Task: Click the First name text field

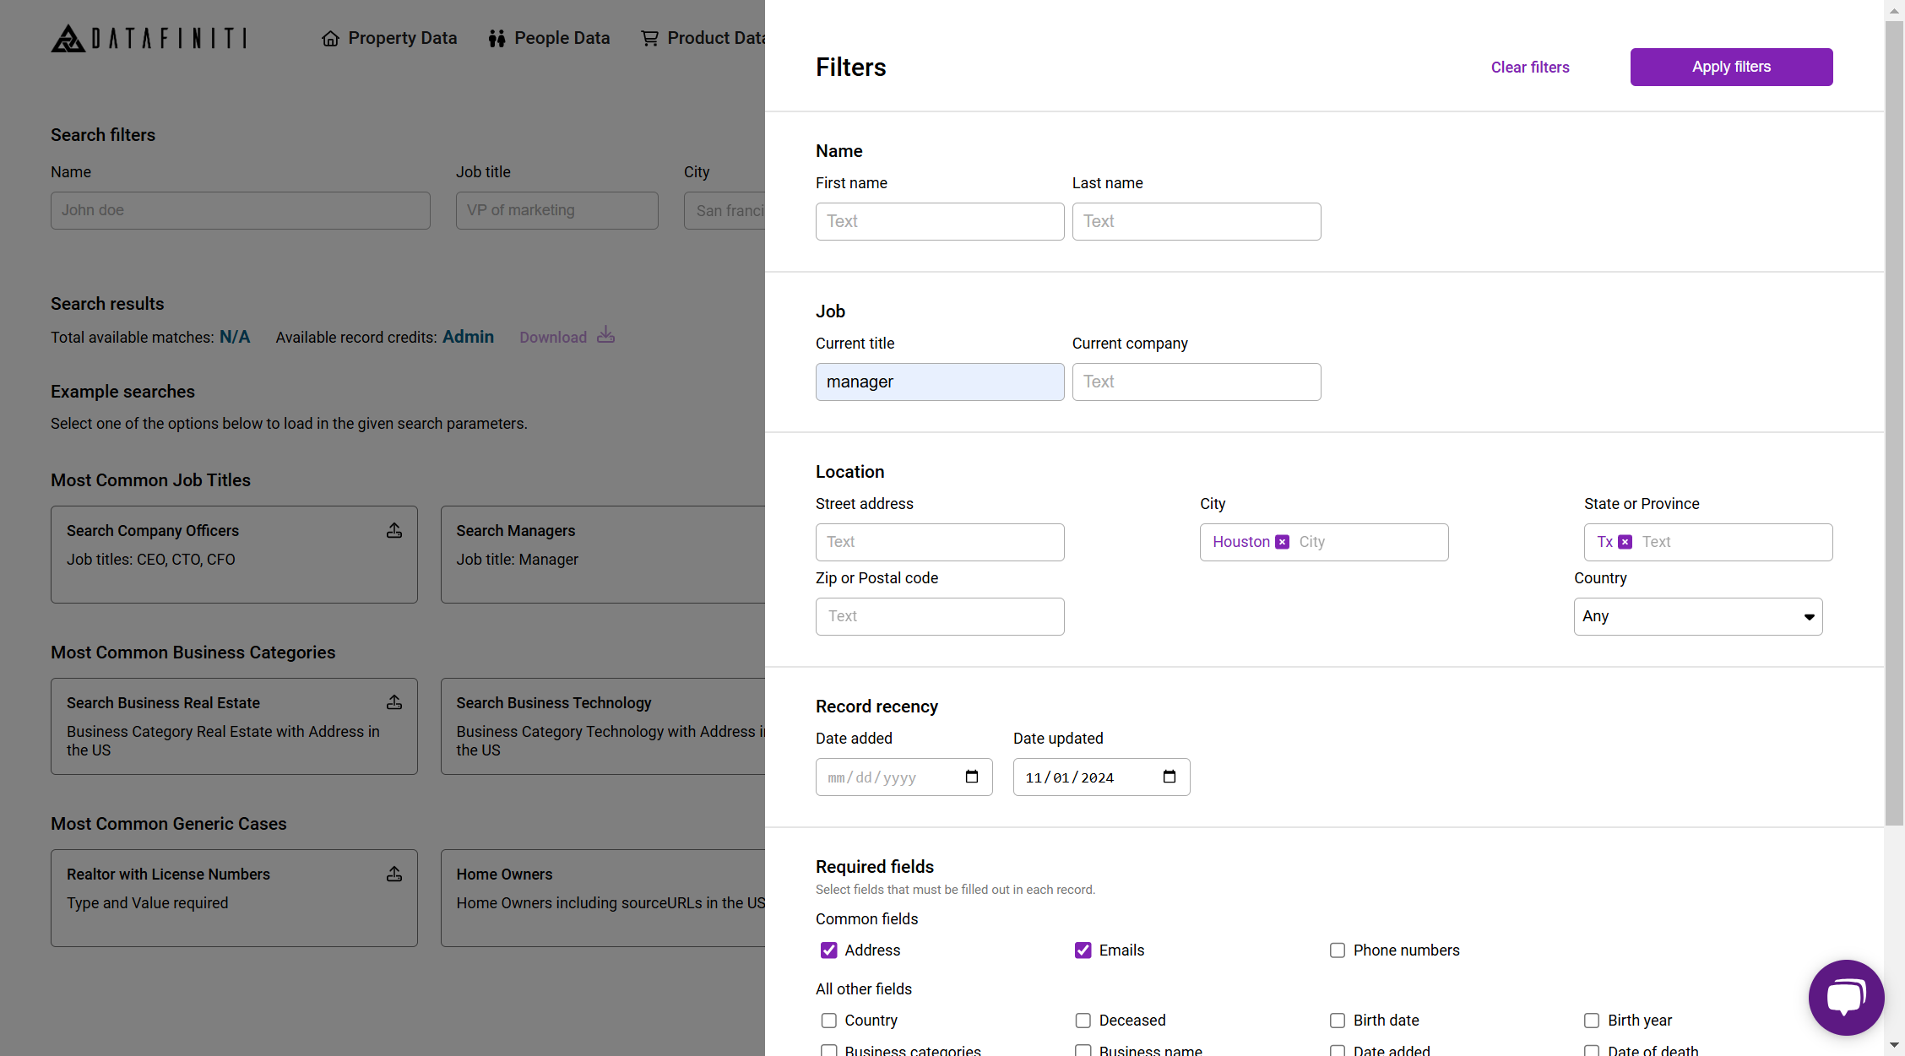Action: (x=940, y=221)
